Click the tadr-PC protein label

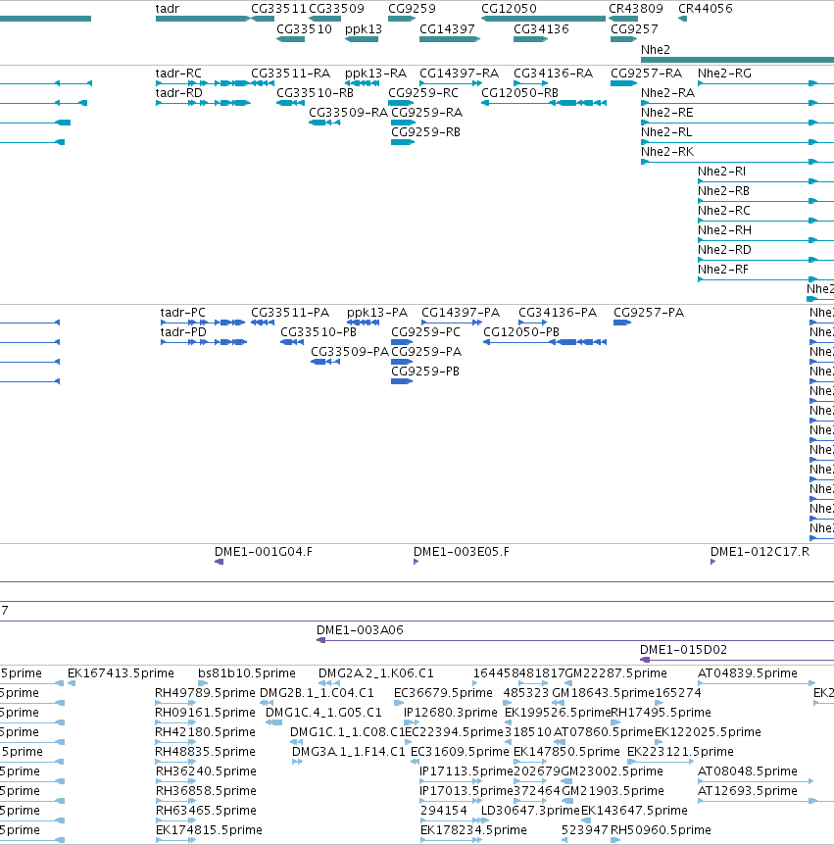[182, 313]
